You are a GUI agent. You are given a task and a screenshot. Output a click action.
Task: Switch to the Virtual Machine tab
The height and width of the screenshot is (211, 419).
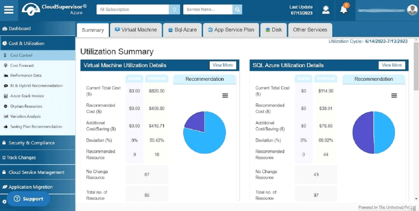[x=136, y=30]
